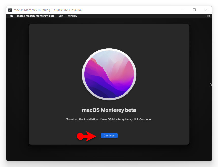The height and width of the screenshot is (167, 218).
Task: Click the 'macOS Monterey beta' heading
Action: (x=109, y=110)
